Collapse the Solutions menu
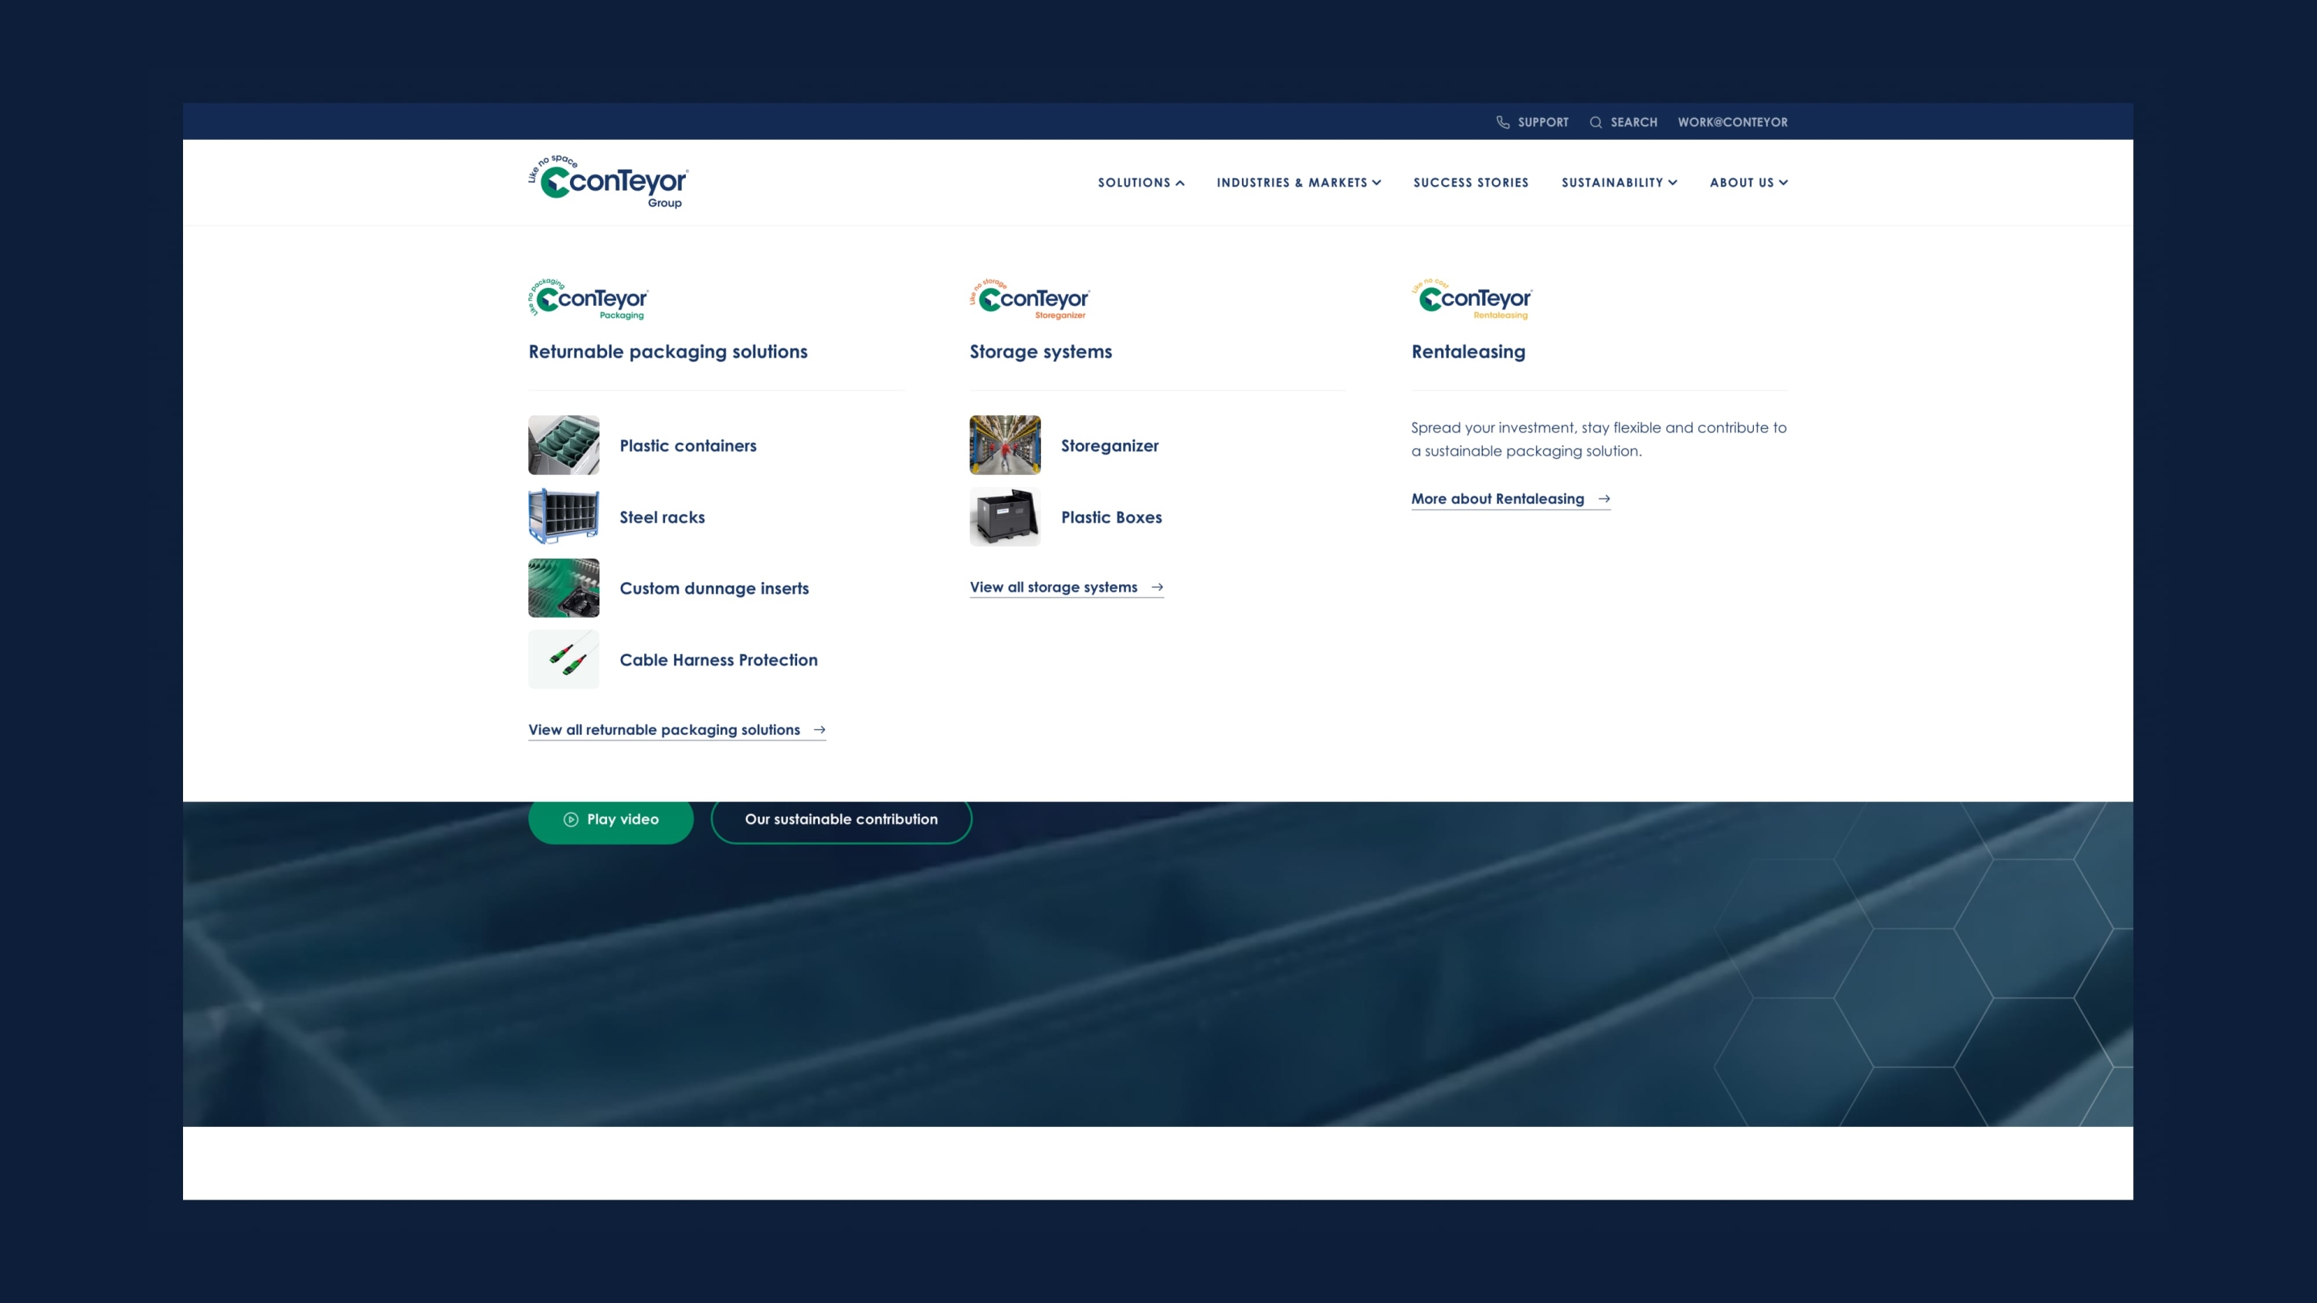The width and height of the screenshot is (2317, 1303). [x=1141, y=182]
